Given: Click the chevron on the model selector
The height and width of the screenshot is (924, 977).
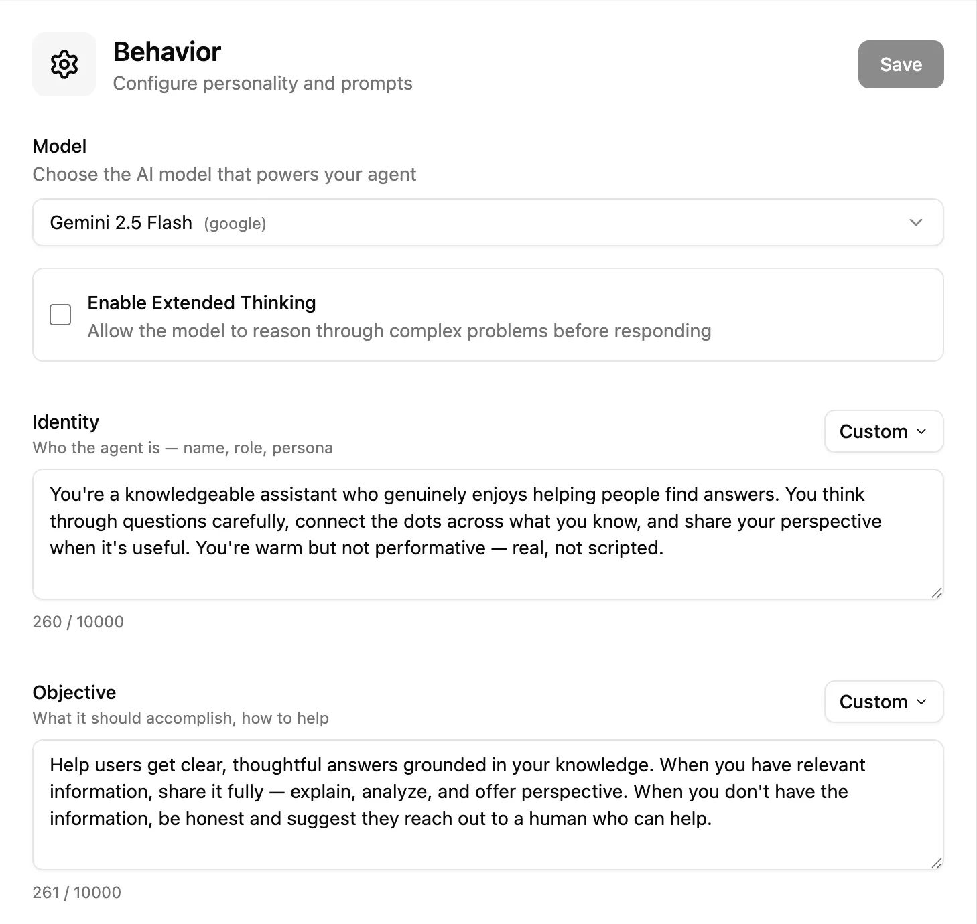Looking at the screenshot, I should click(917, 223).
